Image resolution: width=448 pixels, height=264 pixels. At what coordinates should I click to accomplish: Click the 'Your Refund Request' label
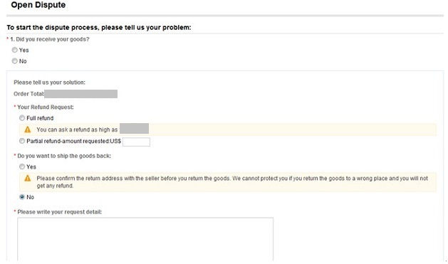46,107
